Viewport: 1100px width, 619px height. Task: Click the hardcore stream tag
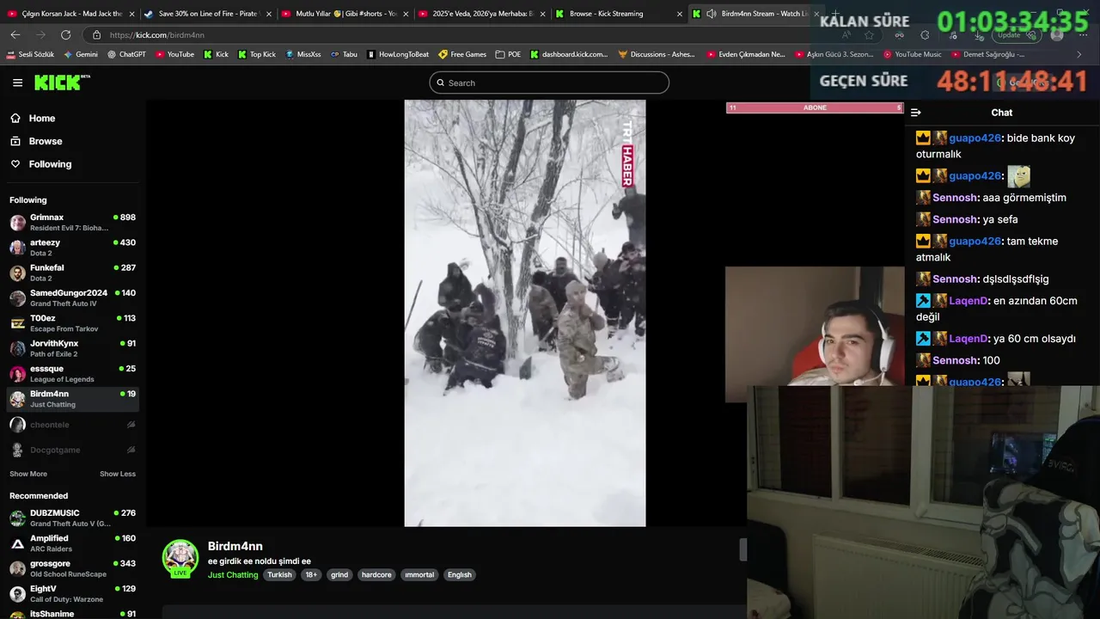point(376,575)
